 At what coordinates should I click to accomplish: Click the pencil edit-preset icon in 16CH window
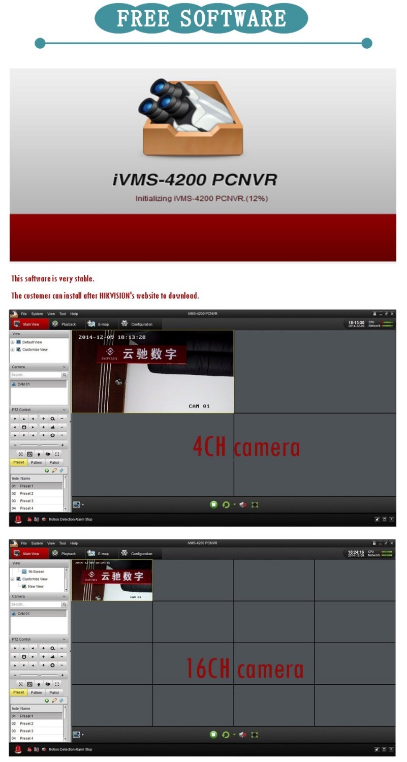(54, 701)
